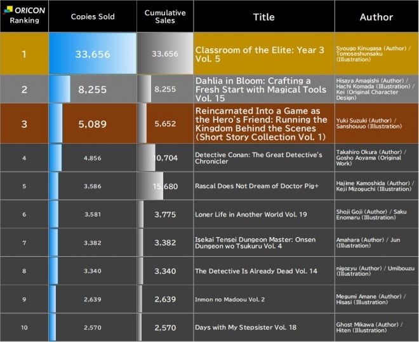Click the Cumulative Sales column header

[x=165, y=17]
